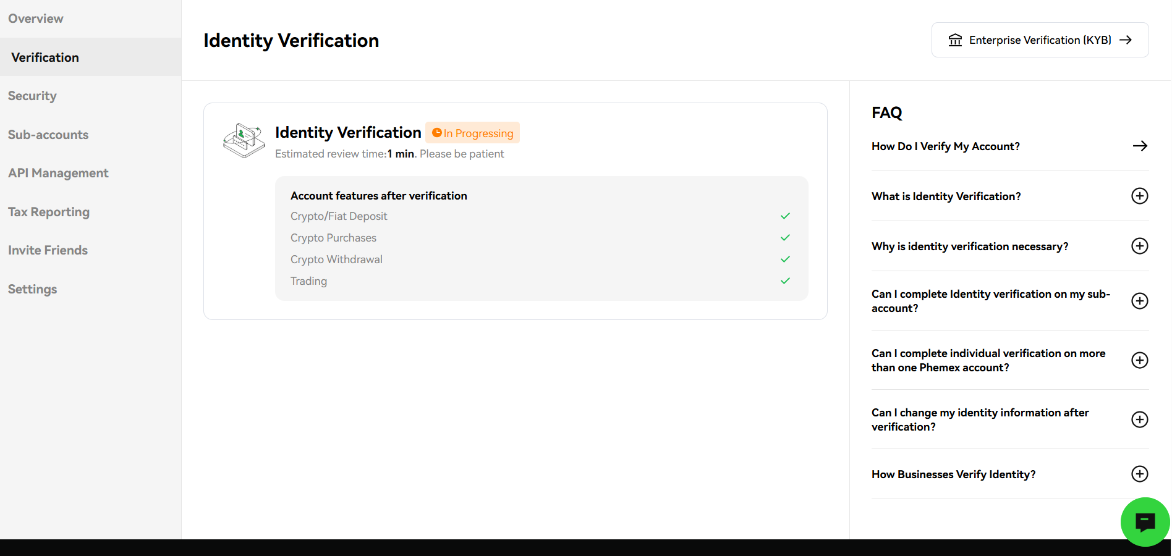Click the arrow icon inside Enterprise Verification (KYB)
The width and height of the screenshot is (1172, 556).
coord(1127,40)
